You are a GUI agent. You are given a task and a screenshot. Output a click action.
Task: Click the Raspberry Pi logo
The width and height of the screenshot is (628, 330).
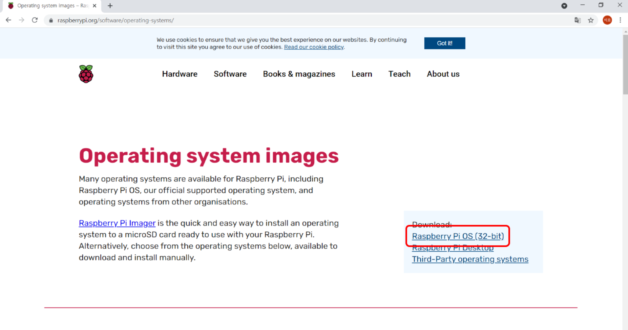[86, 74]
